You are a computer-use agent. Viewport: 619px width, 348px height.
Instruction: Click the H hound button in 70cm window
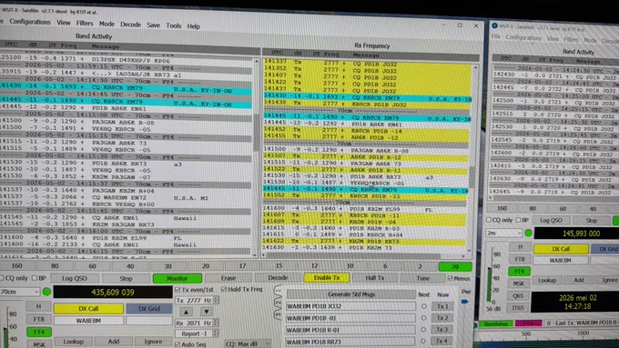pos(38,306)
